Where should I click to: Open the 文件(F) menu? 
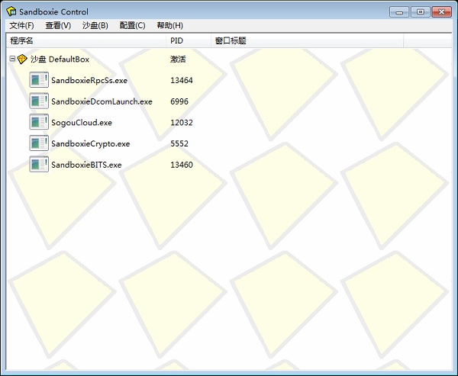21,26
